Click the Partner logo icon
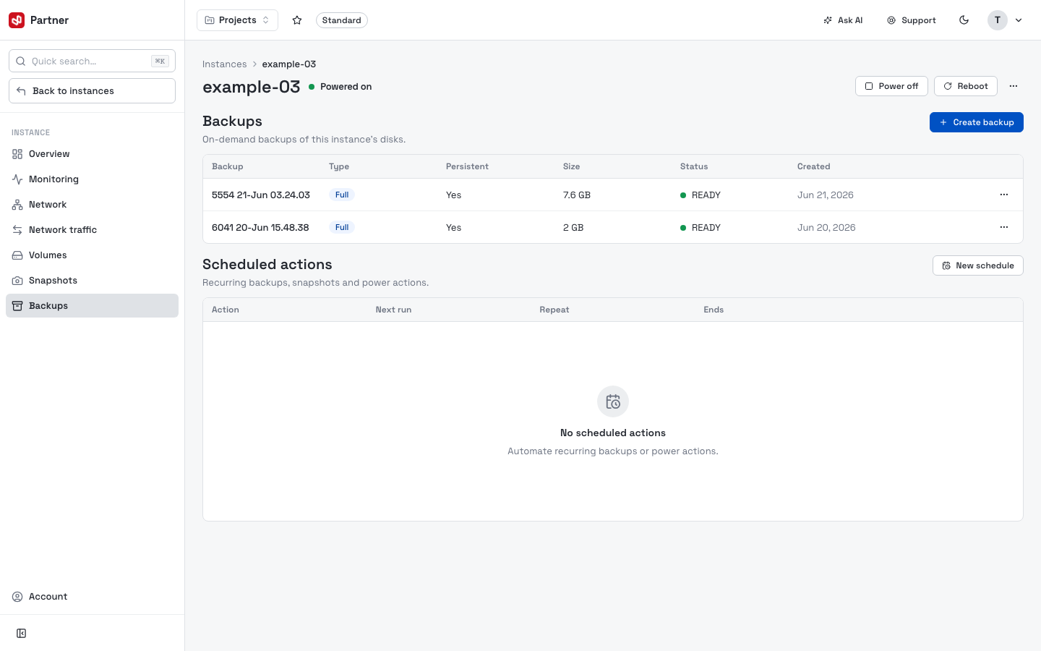The image size is (1041, 651). (x=17, y=20)
